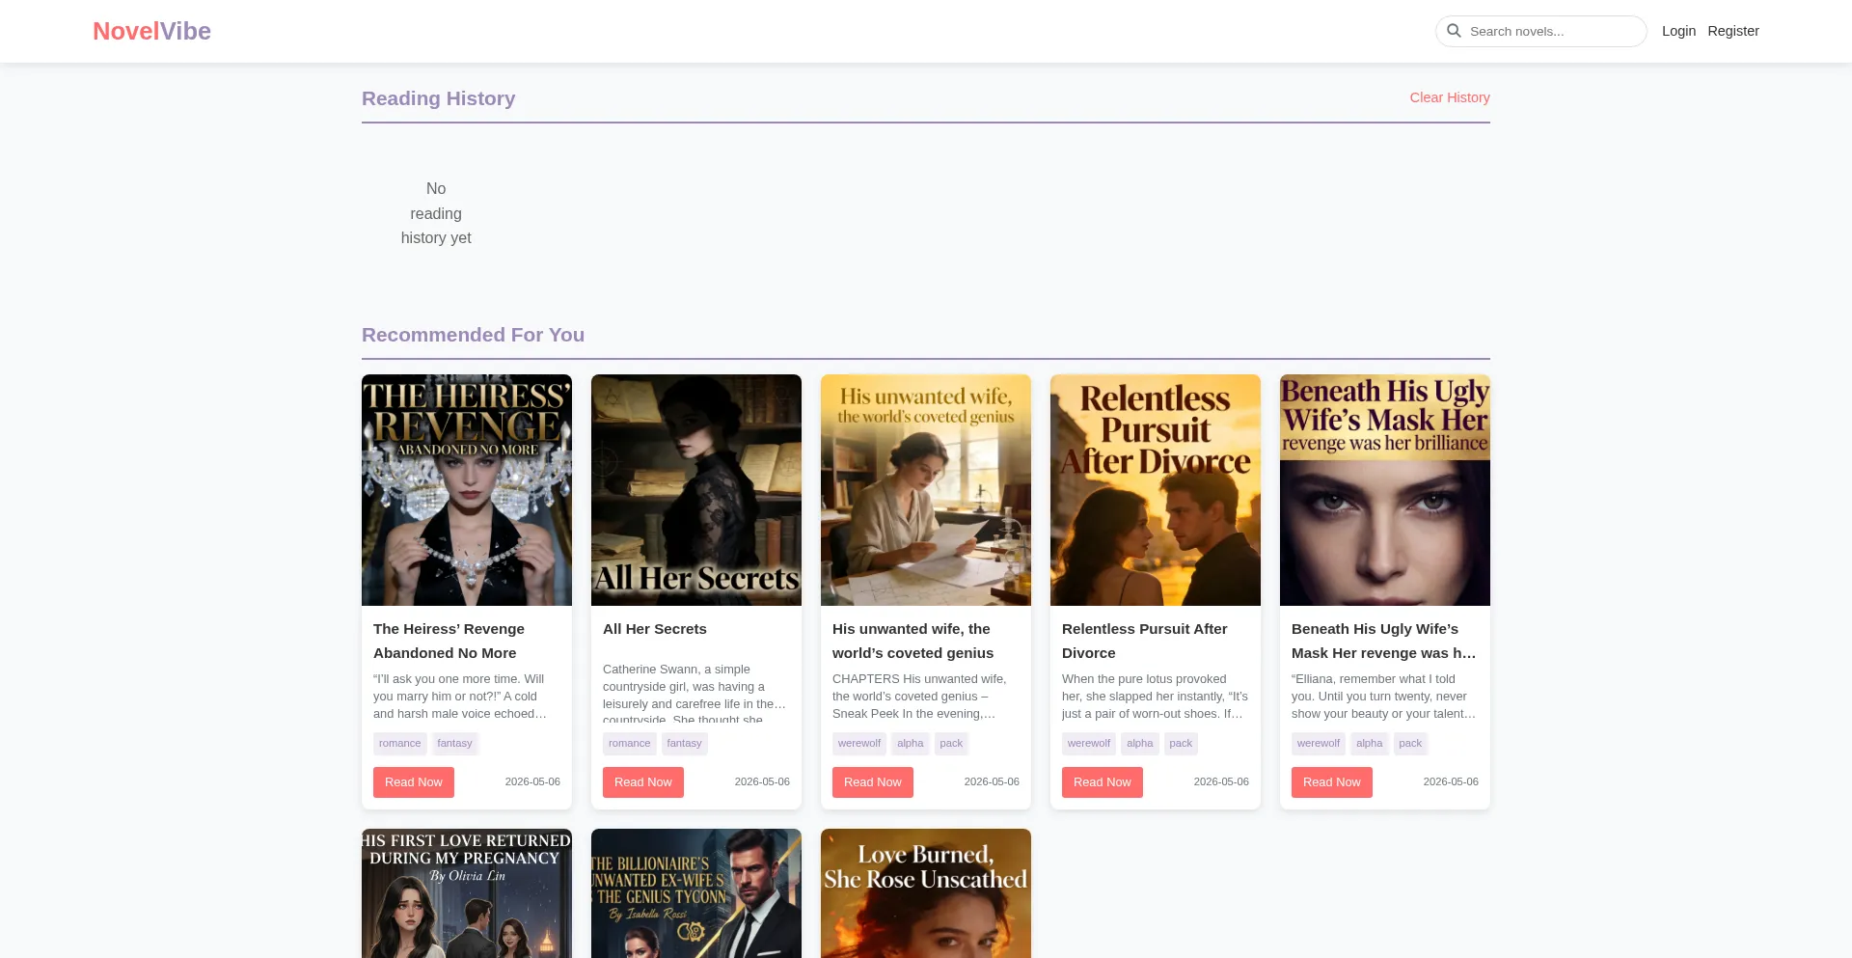
Task: Open The Billionaire's Unwanted Ex-Wife cover
Action: coord(696,893)
